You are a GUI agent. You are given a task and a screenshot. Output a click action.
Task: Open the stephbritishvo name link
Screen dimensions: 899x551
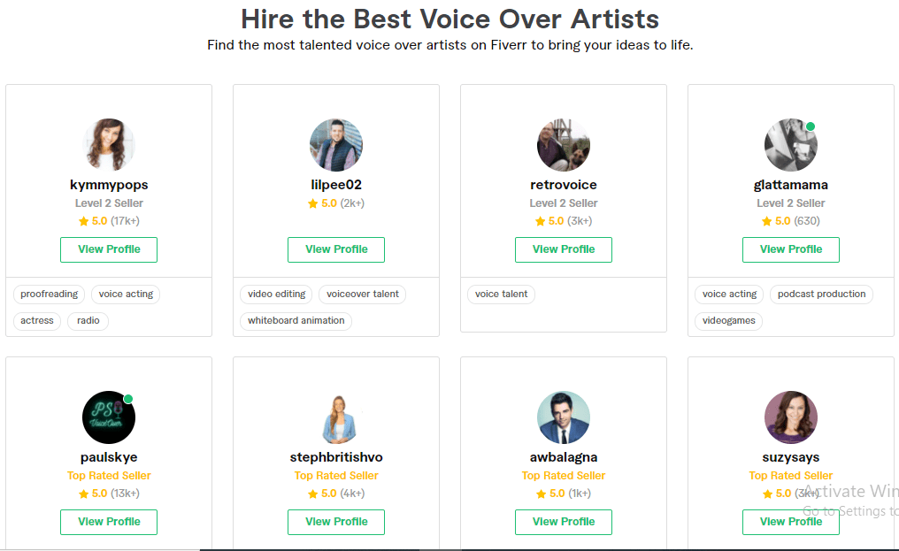pyautogui.click(x=336, y=457)
